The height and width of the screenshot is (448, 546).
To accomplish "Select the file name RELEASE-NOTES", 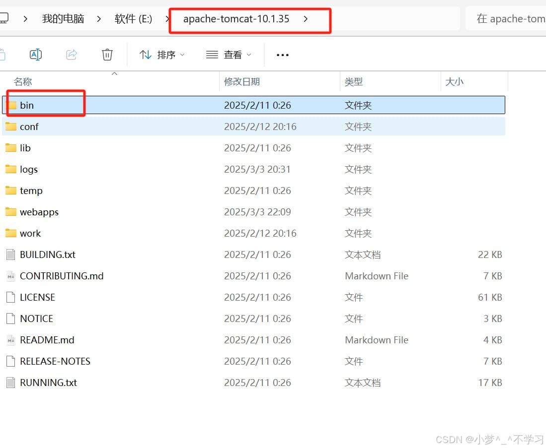I will point(55,361).
